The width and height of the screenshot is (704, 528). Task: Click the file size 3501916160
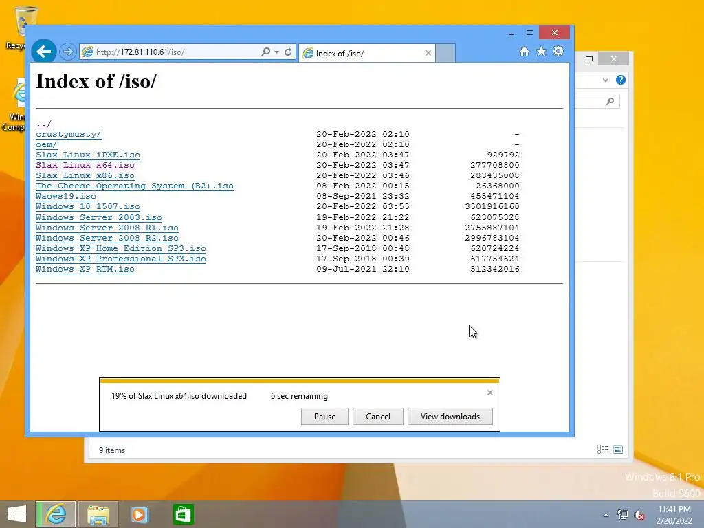[x=492, y=206]
